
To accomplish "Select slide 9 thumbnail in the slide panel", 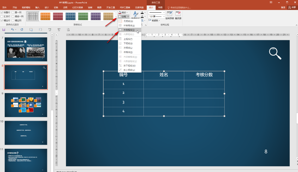I will (x=26, y=105).
